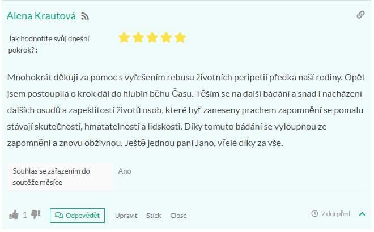Copy the post permalink via chain icon
Viewport: 374px width, 232px height.
click(360, 15)
